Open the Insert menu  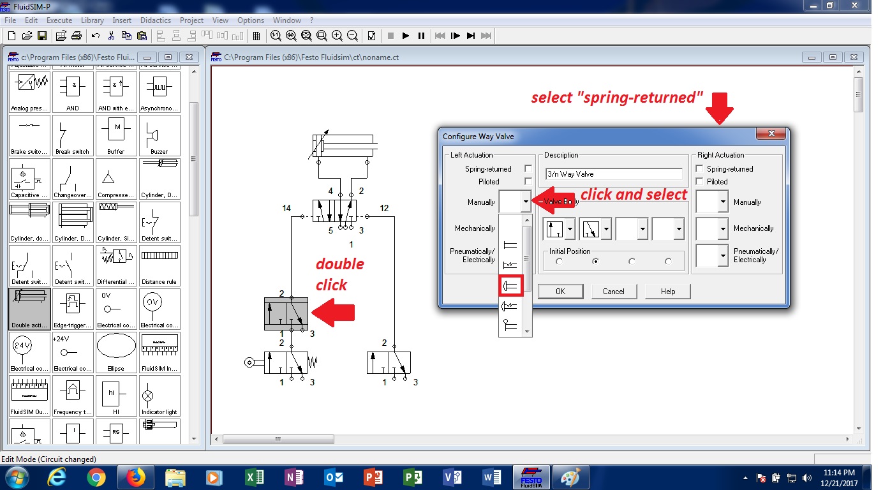click(122, 20)
